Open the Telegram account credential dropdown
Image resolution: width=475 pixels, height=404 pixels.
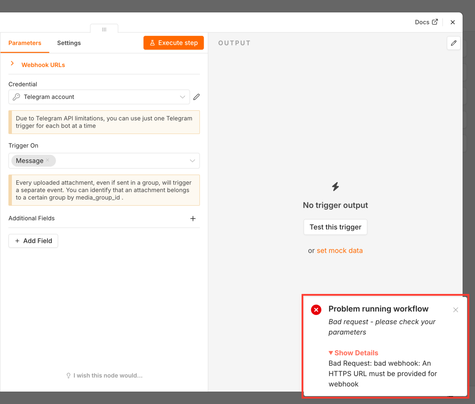pos(99,97)
